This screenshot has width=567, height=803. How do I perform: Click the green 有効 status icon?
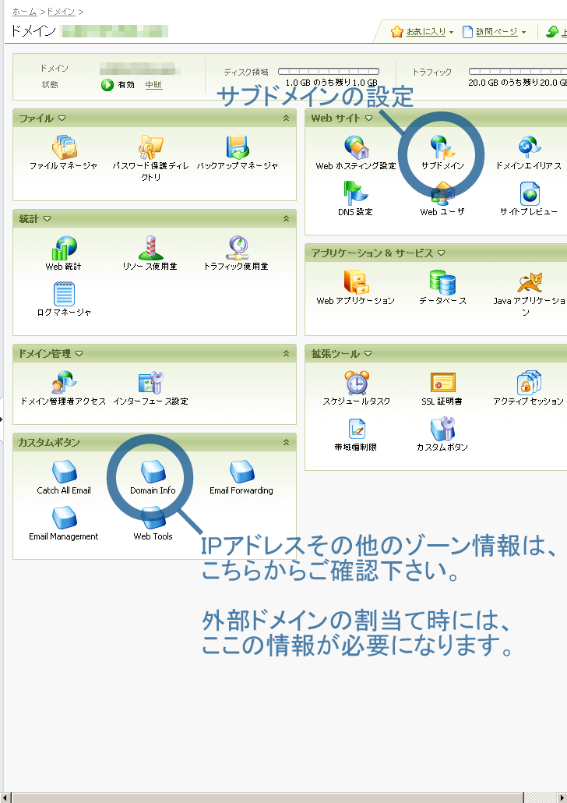[107, 85]
